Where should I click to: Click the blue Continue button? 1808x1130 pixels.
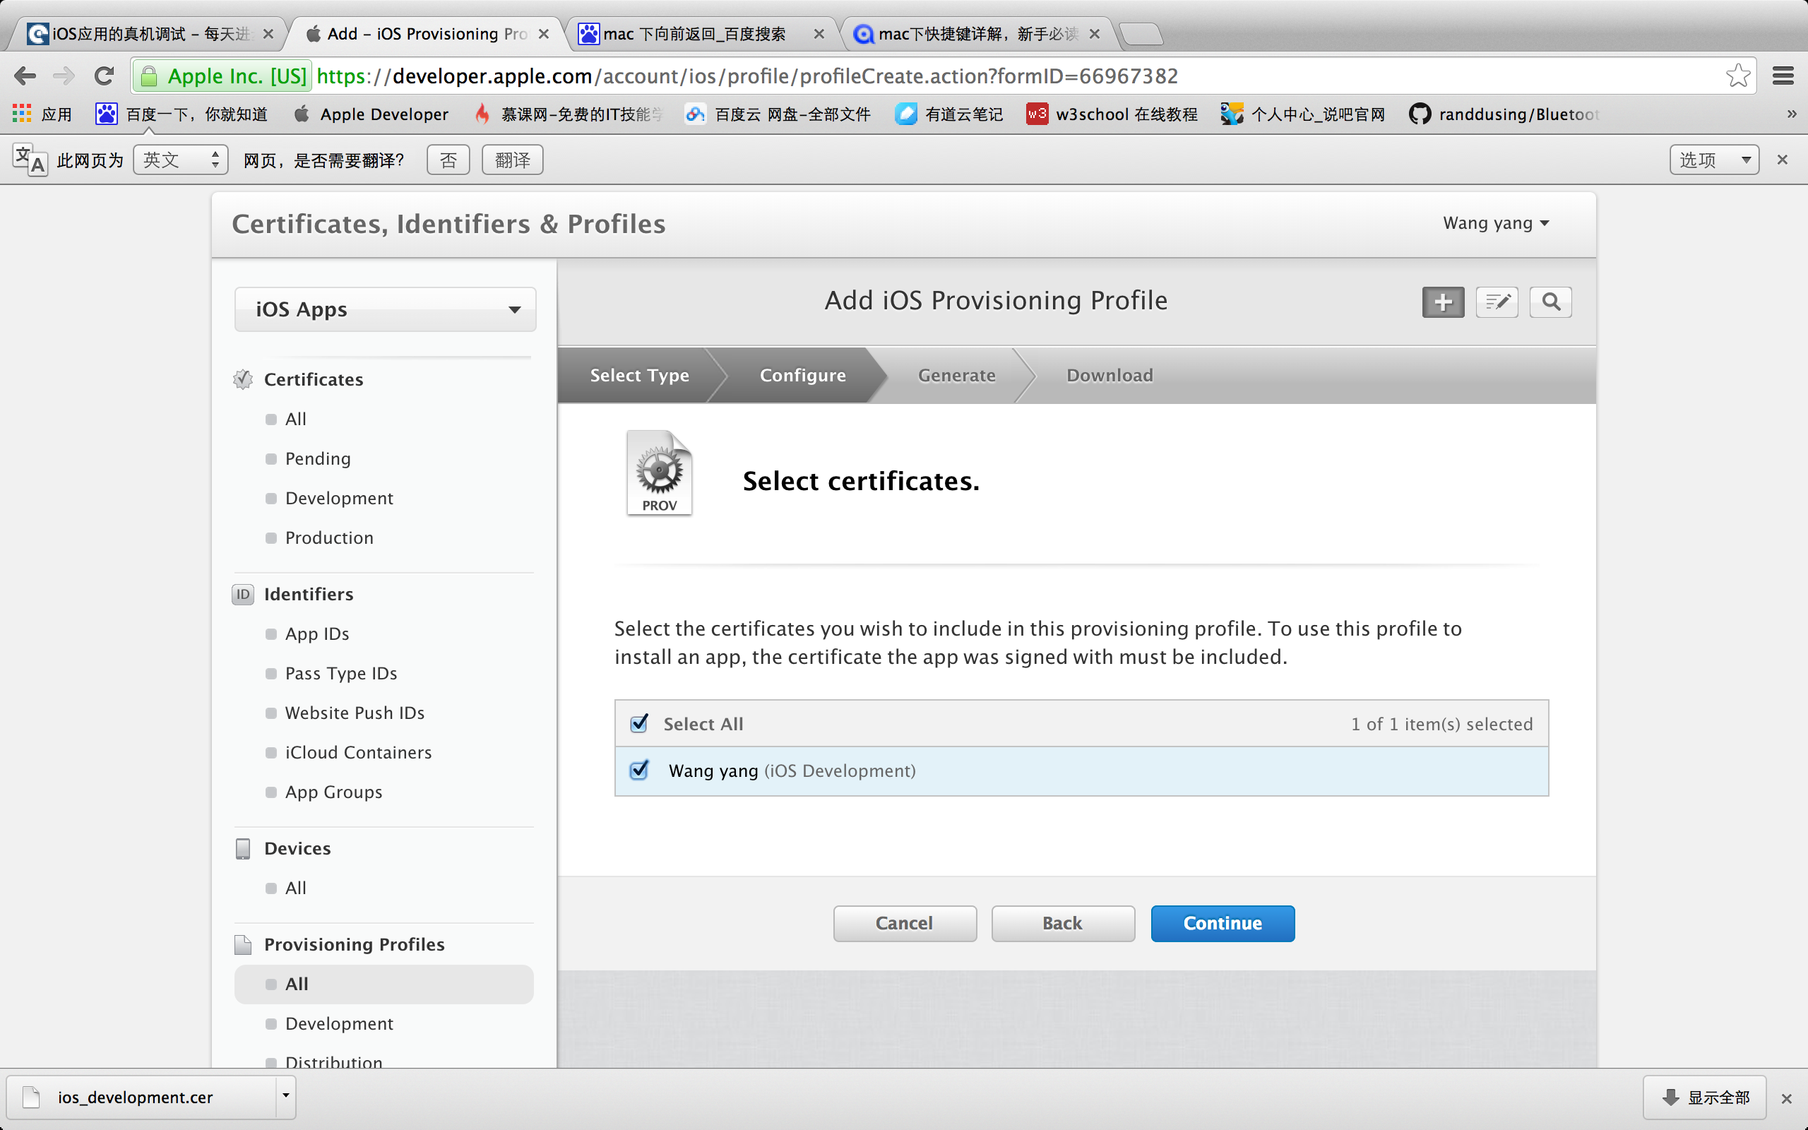pyautogui.click(x=1223, y=923)
